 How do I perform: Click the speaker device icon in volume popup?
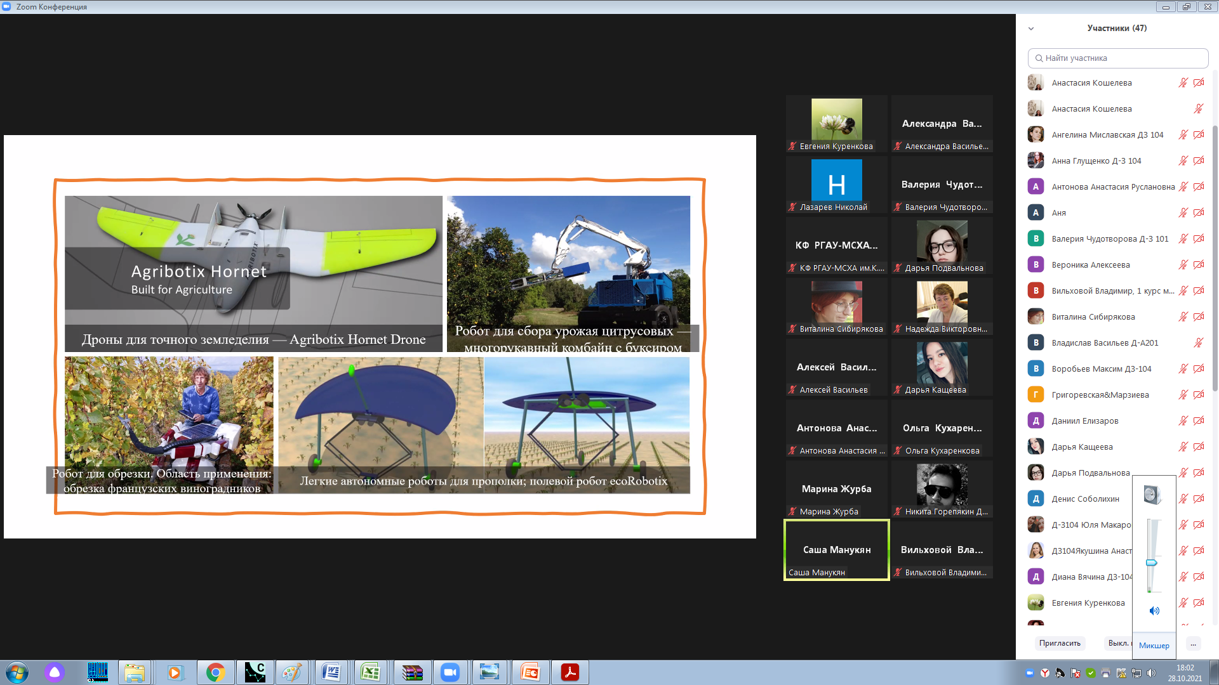click(x=1153, y=495)
